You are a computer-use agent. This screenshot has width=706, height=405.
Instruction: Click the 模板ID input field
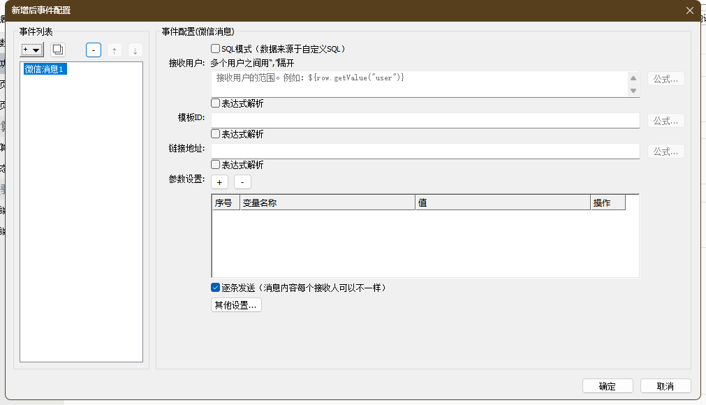click(425, 121)
